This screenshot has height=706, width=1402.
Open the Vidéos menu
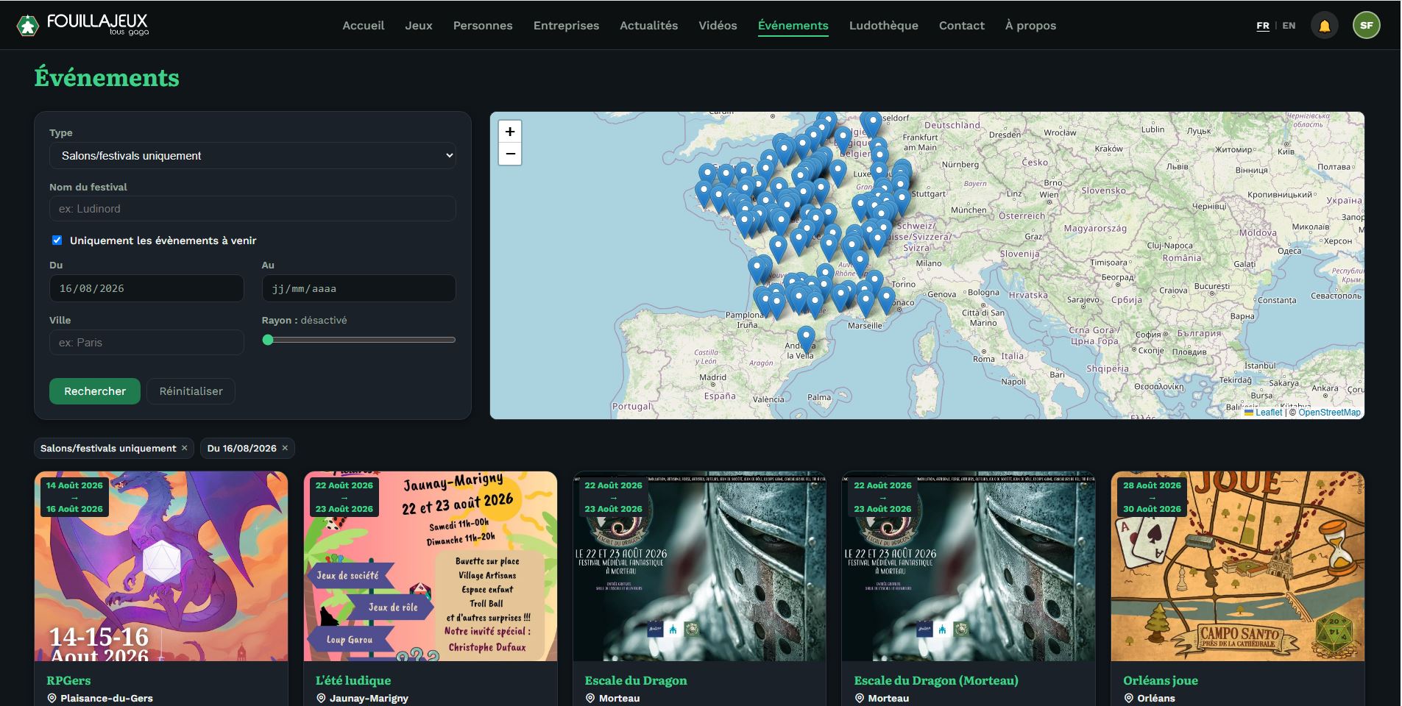point(718,26)
